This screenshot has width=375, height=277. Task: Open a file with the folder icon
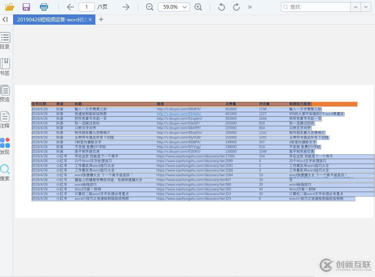pyautogui.click(x=10, y=7)
